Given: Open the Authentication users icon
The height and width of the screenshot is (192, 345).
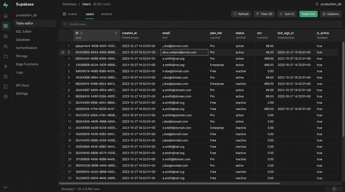Looking at the screenshot, I should tap(6, 46).
